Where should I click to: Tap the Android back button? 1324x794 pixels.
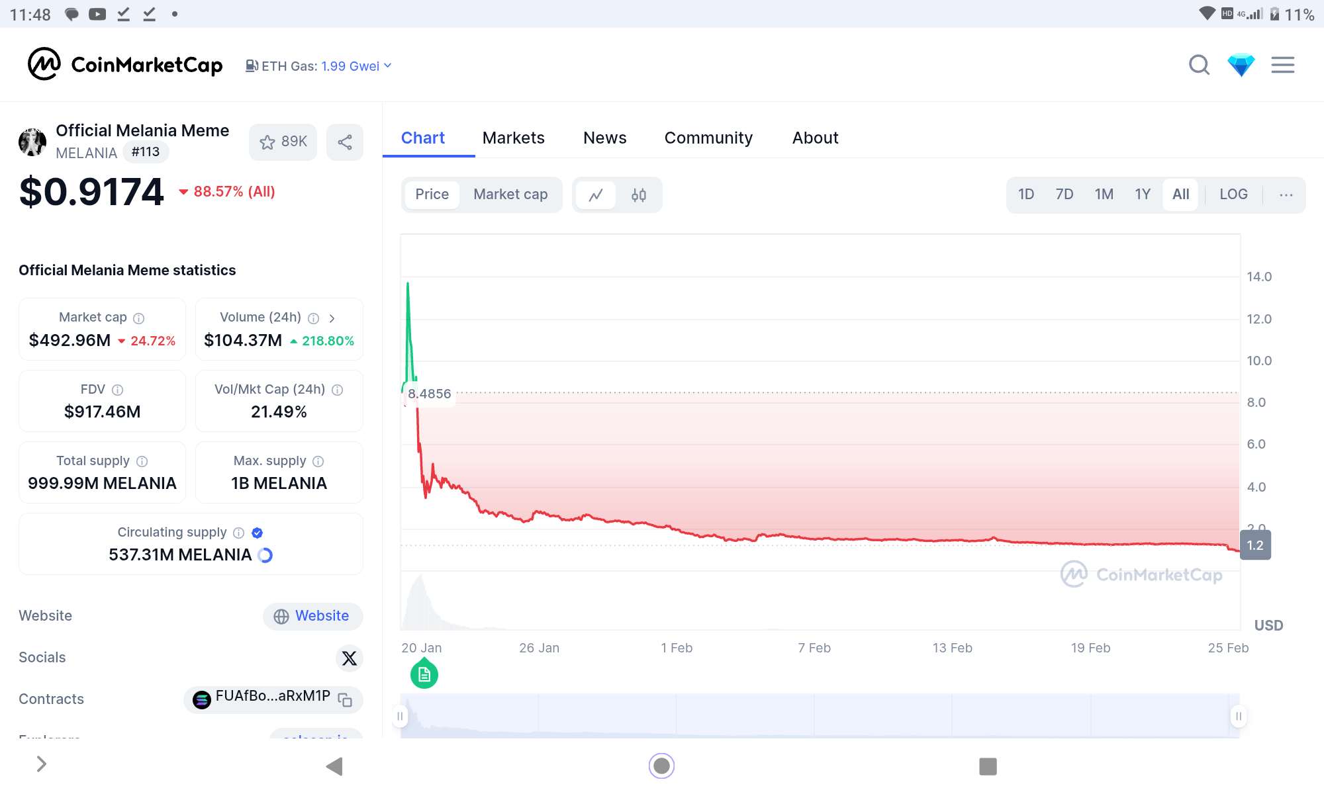coord(335,766)
